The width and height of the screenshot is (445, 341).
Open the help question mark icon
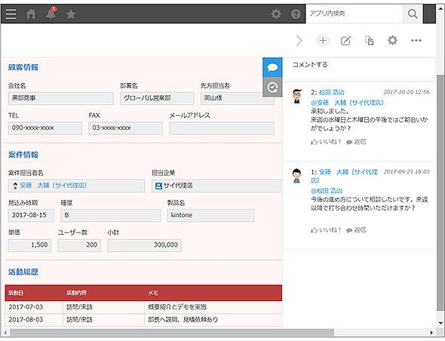click(x=296, y=14)
